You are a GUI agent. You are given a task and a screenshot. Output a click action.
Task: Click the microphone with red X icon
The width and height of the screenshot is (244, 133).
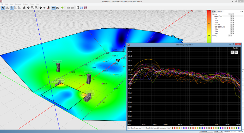(x=48, y=8)
